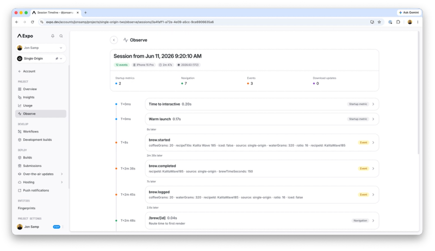Viewport: 435px width, 251px height.
Task: Click the iPhone 15 Pro badge
Action: pos(143,65)
